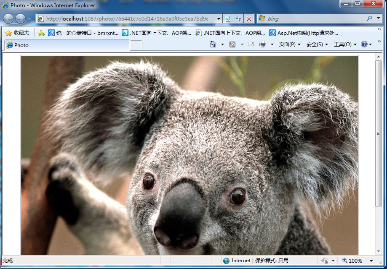
Task: Click the magnifier search icon
Action: point(369,18)
